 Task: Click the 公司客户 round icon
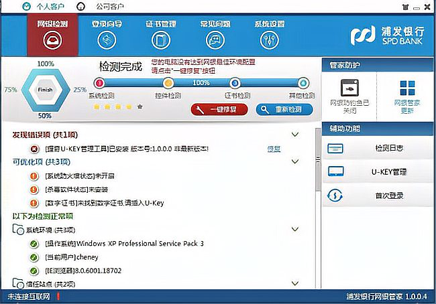tap(80, 7)
